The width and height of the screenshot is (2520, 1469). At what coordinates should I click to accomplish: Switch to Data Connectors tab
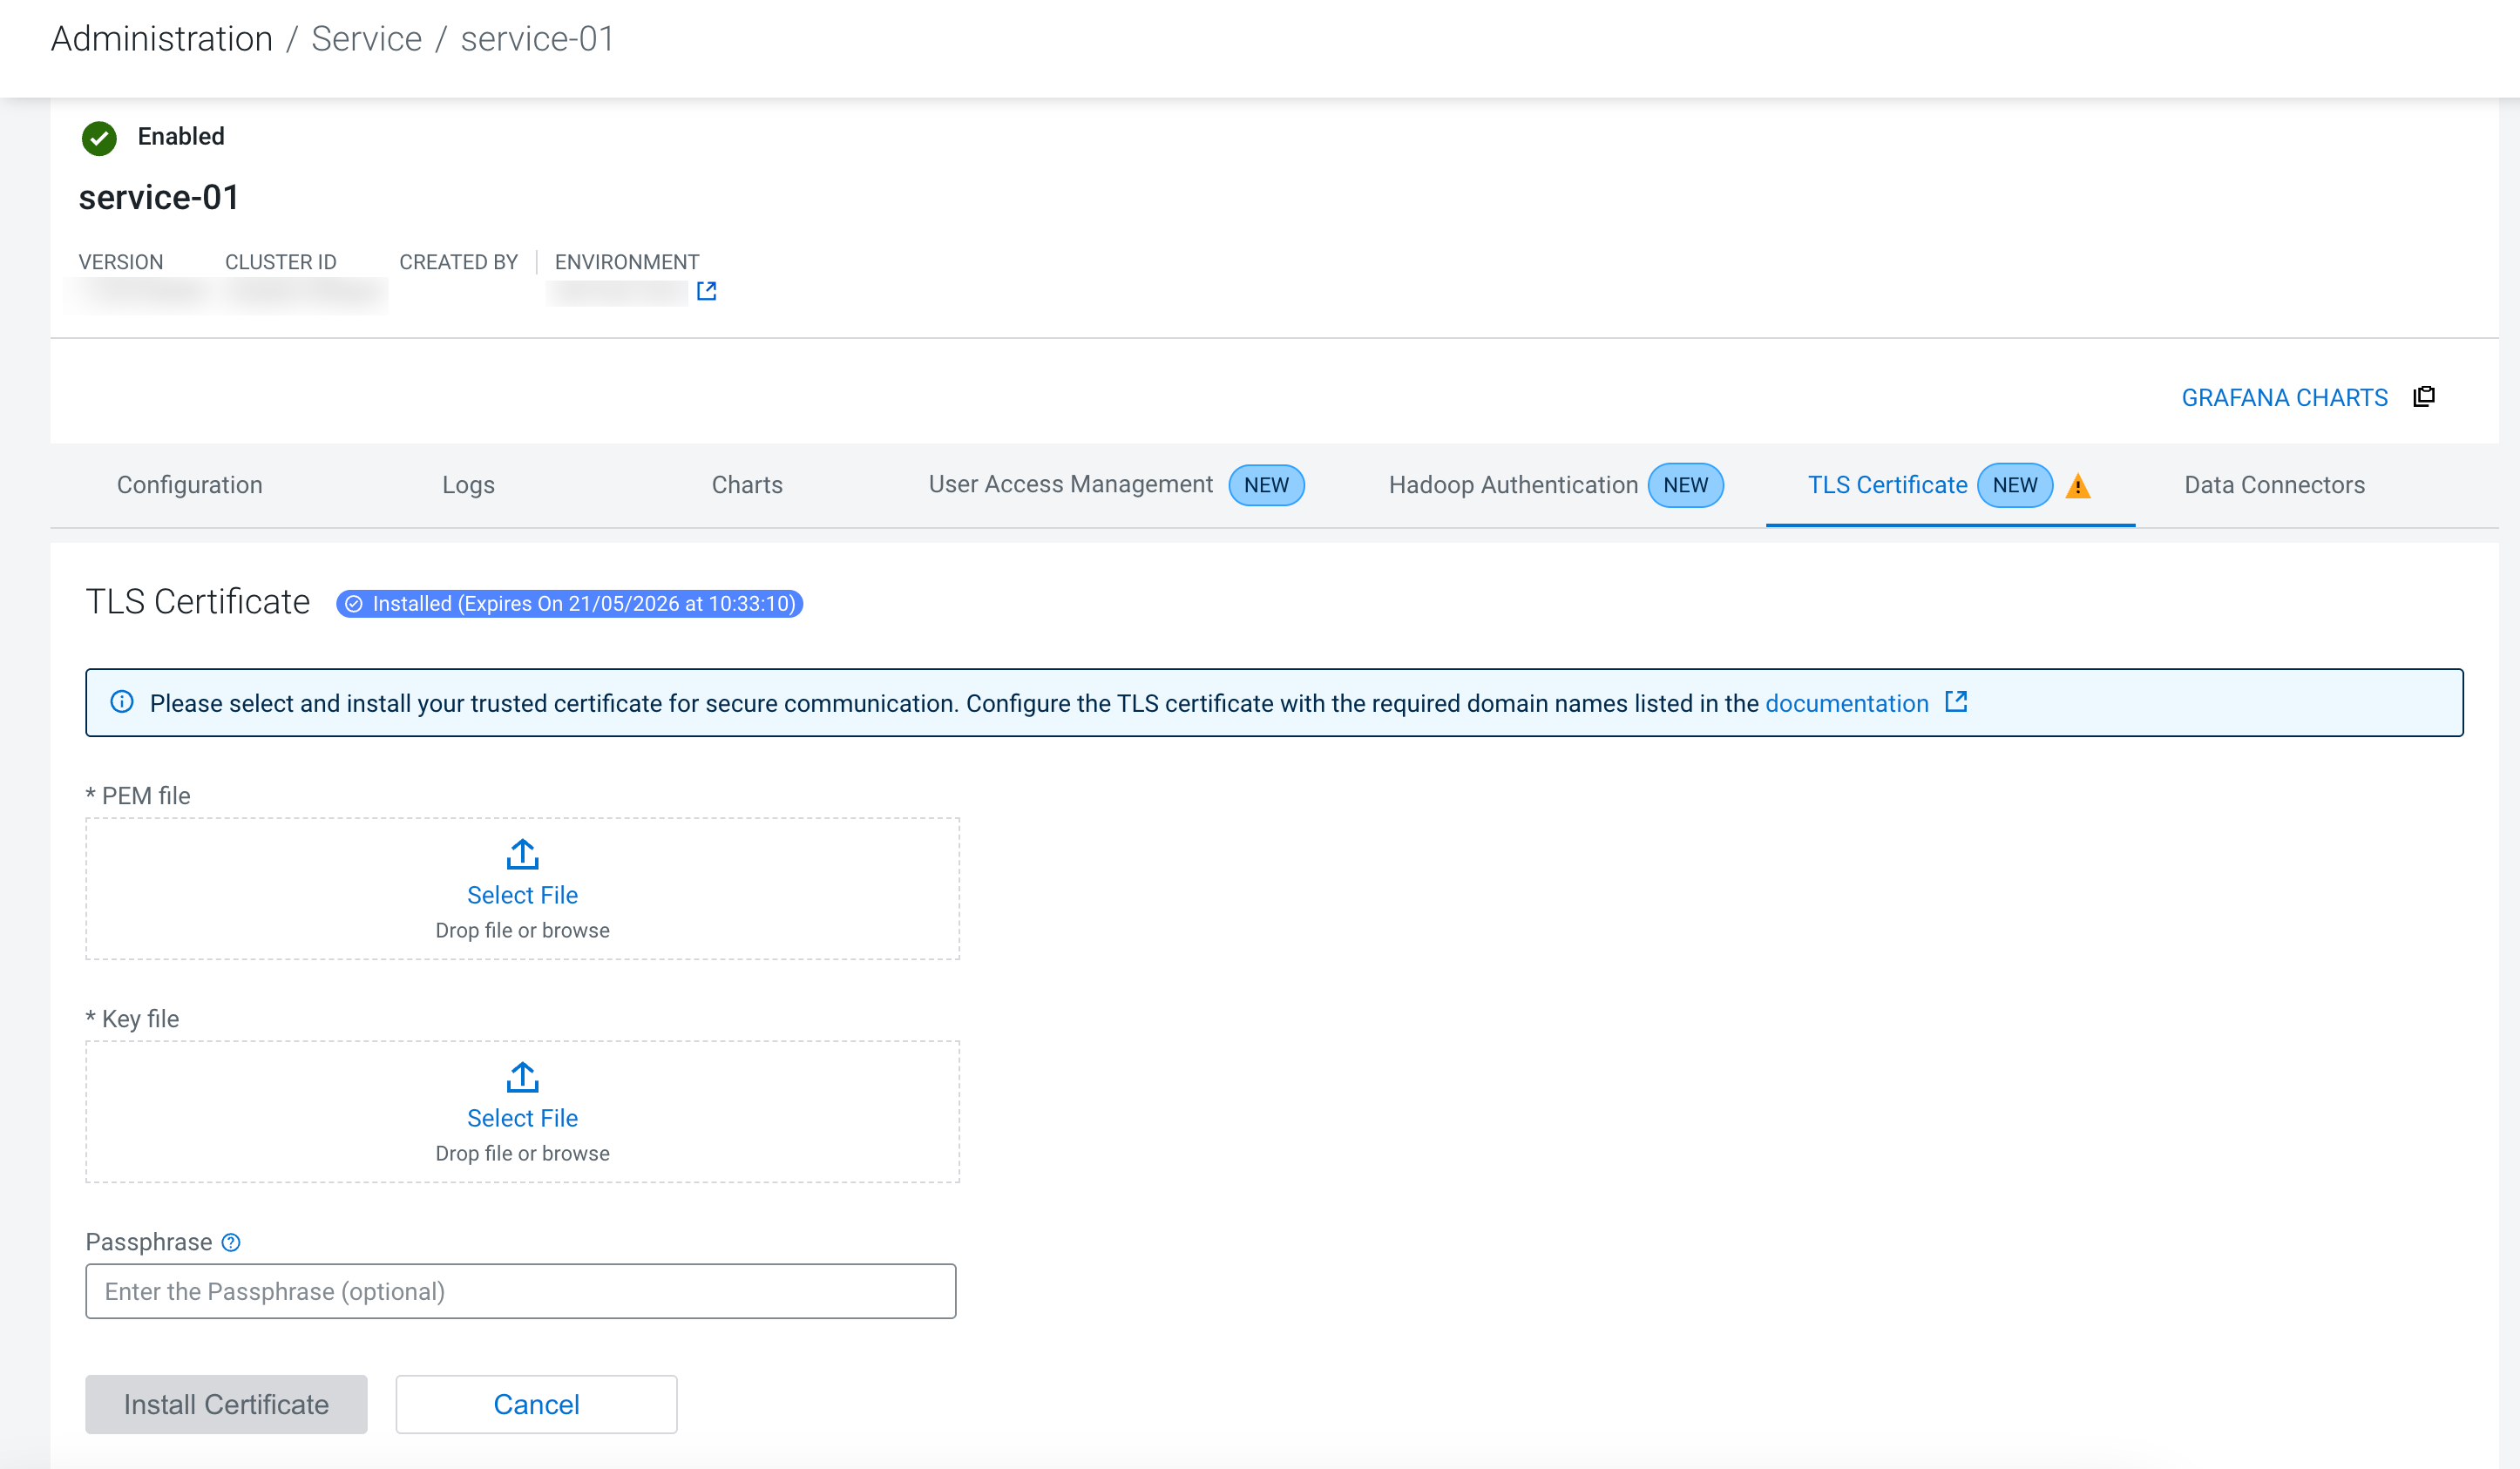2274,485
